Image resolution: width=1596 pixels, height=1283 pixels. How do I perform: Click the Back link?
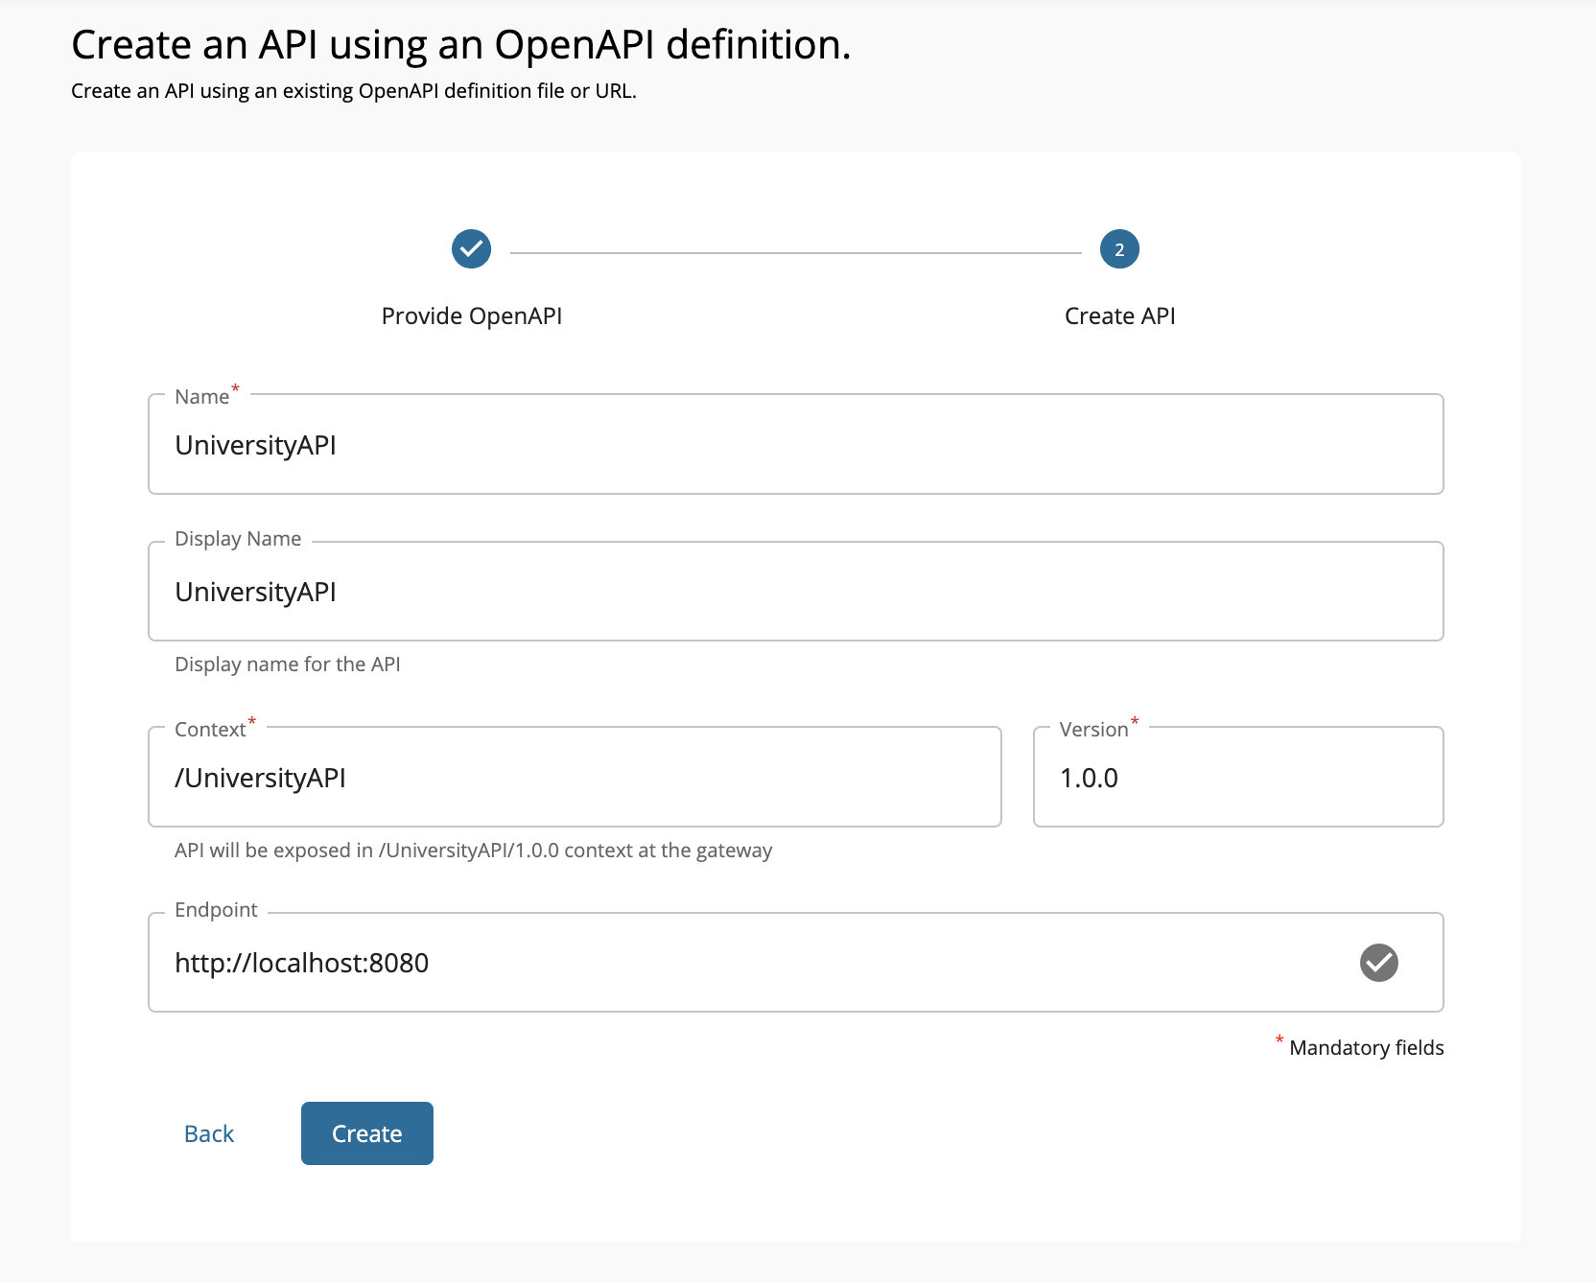tap(208, 1133)
